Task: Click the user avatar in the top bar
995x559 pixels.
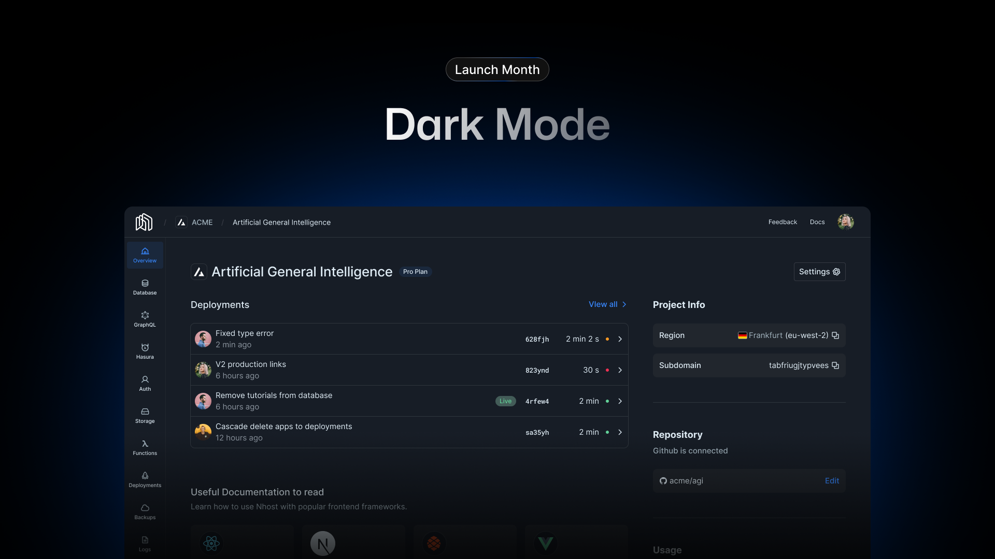Action: pos(845,222)
